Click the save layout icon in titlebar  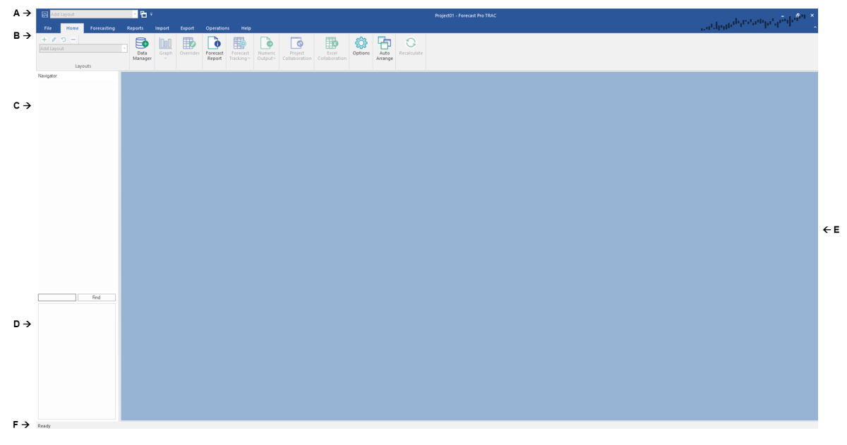(44, 13)
